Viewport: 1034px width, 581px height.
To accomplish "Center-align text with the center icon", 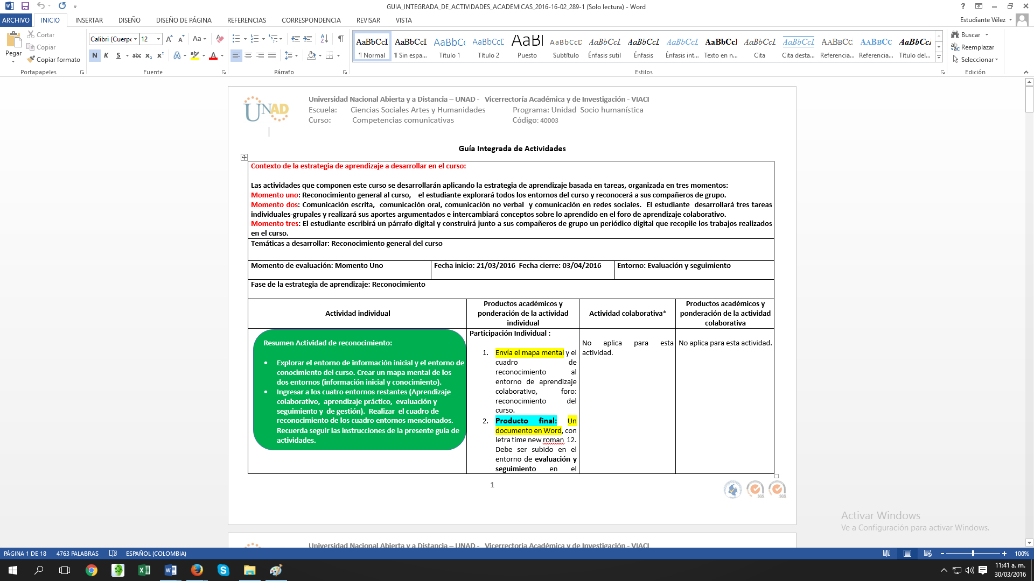I will click(248, 55).
